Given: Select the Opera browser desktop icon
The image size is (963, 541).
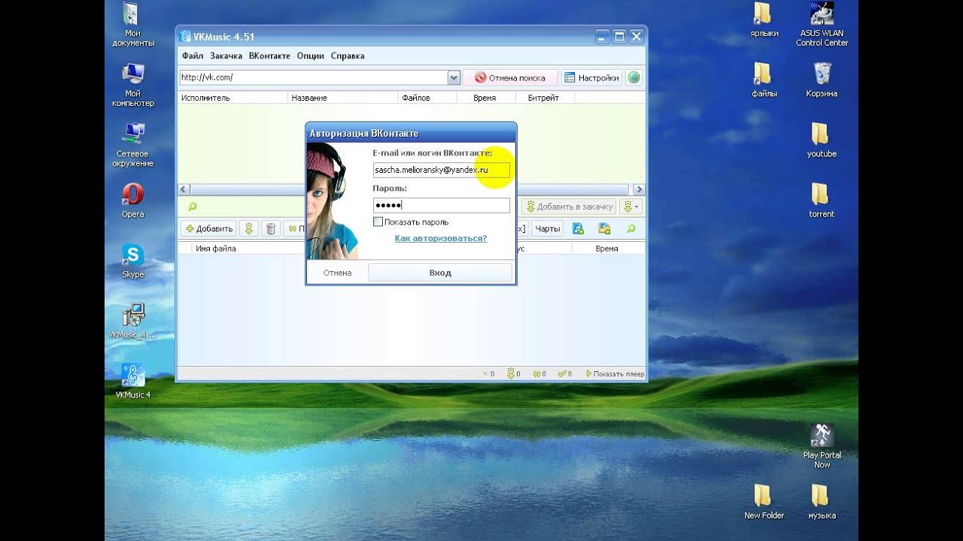Looking at the screenshot, I should (133, 201).
